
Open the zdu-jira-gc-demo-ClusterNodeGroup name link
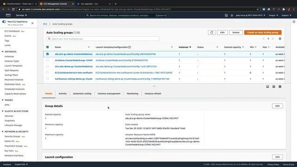tap(74, 54)
